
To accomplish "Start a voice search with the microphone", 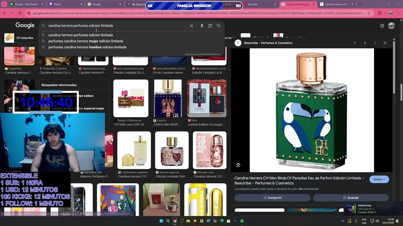I will coord(202,26).
